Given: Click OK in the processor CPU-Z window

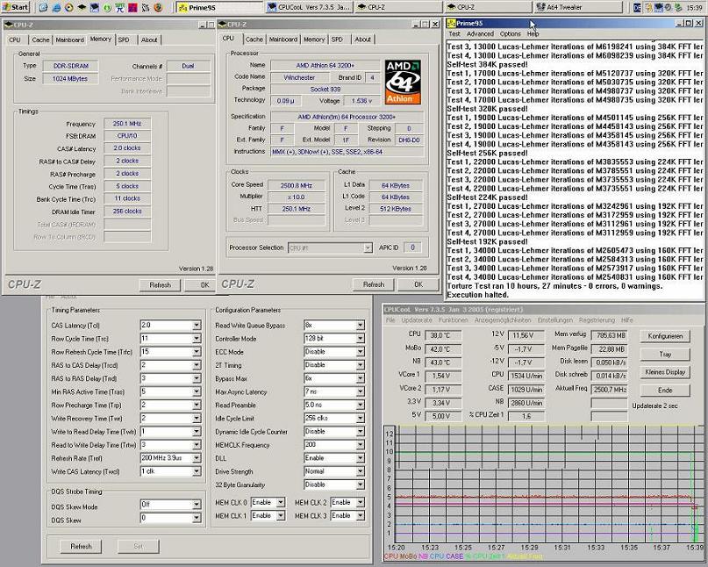Looking at the screenshot, I should (x=418, y=284).
